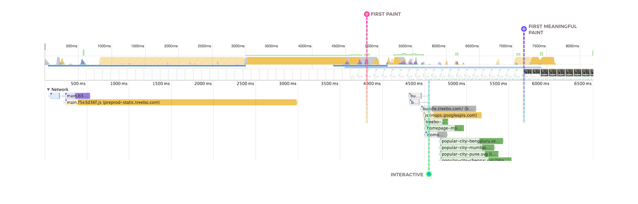This screenshot has height=204, width=638.
Task: Click 2000ms on the overview ruler
Action: pos(171,46)
